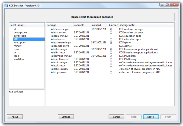Close the KDE Installer window
The height and width of the screenshot is (126, 183).
[174, 5]
